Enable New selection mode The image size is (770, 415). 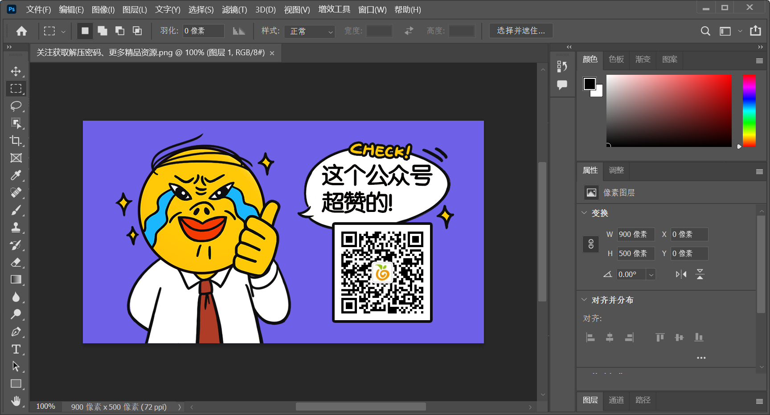coord(85,31)
